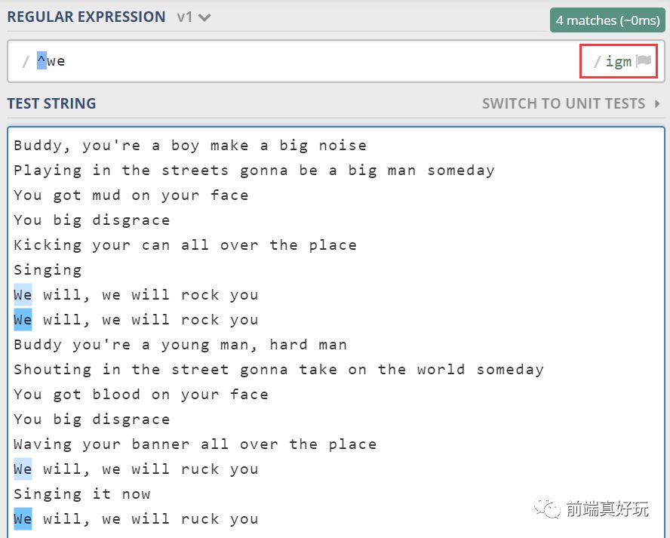670x538 pixels.
Task: Click the line "You got mud on your face"
Action: (131, 195)
